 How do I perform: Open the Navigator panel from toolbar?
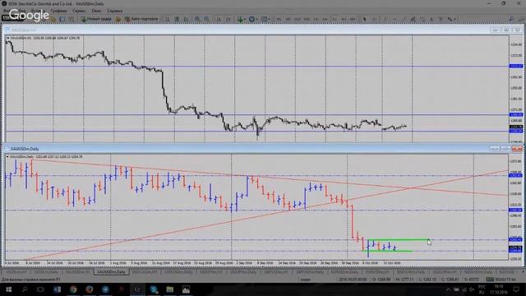pos(53,19)
